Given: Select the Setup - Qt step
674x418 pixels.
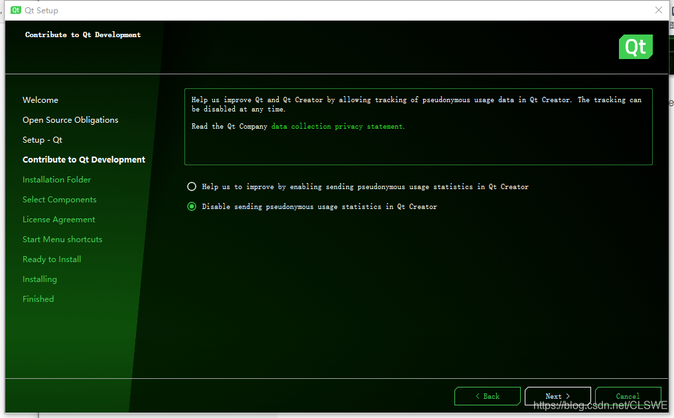Looking at the screenshot, I should click(x=42, y=140).
